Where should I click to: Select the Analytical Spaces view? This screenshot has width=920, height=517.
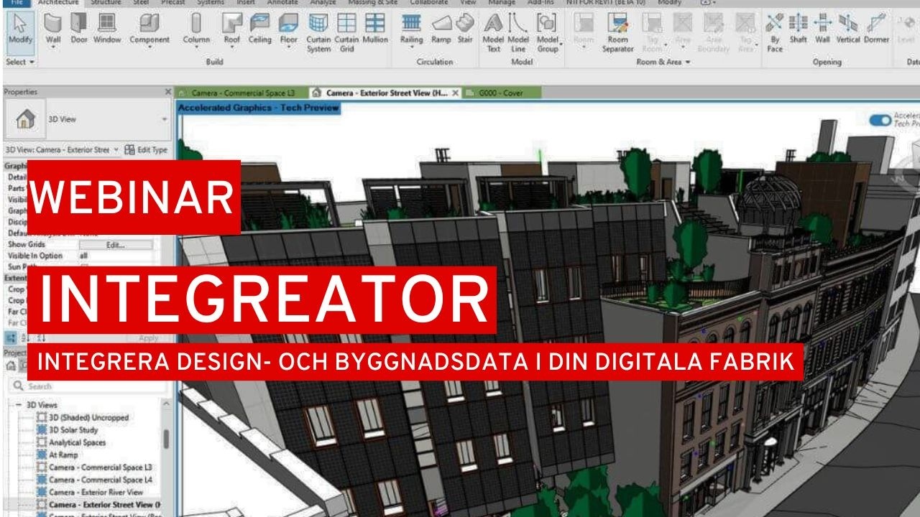77,443
